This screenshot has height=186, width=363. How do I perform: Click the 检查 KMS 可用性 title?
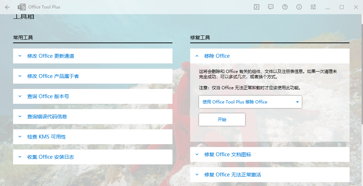(x=46, y=137)
